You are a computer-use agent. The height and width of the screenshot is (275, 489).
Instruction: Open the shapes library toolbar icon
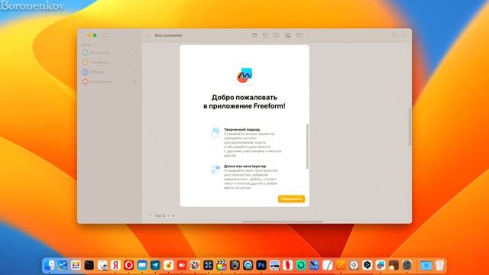pos(265,35)
